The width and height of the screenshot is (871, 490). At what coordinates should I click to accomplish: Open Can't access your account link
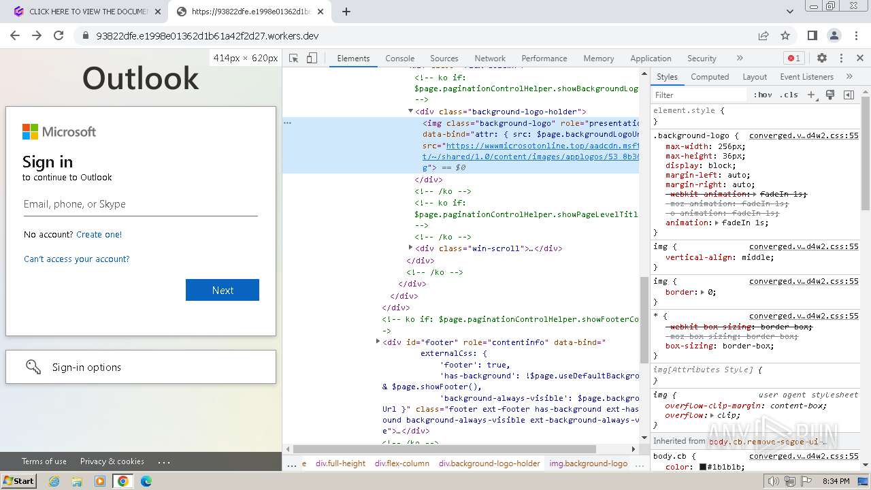point(76,259)
